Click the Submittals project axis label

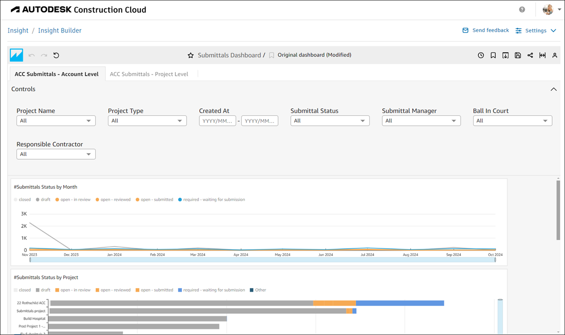click(31, 311)
